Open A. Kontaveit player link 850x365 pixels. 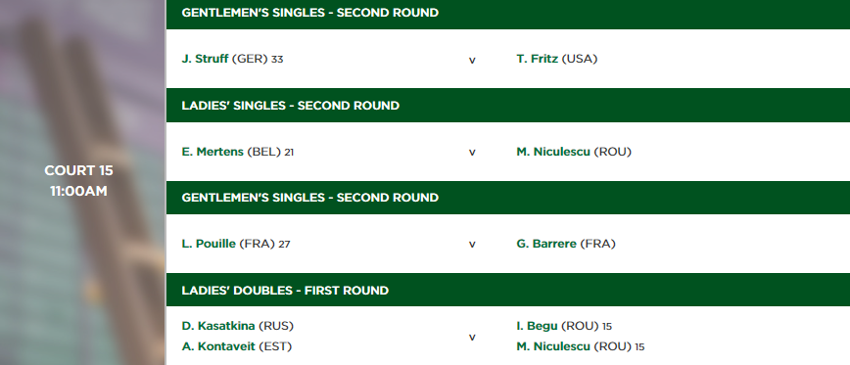point(218,346)
